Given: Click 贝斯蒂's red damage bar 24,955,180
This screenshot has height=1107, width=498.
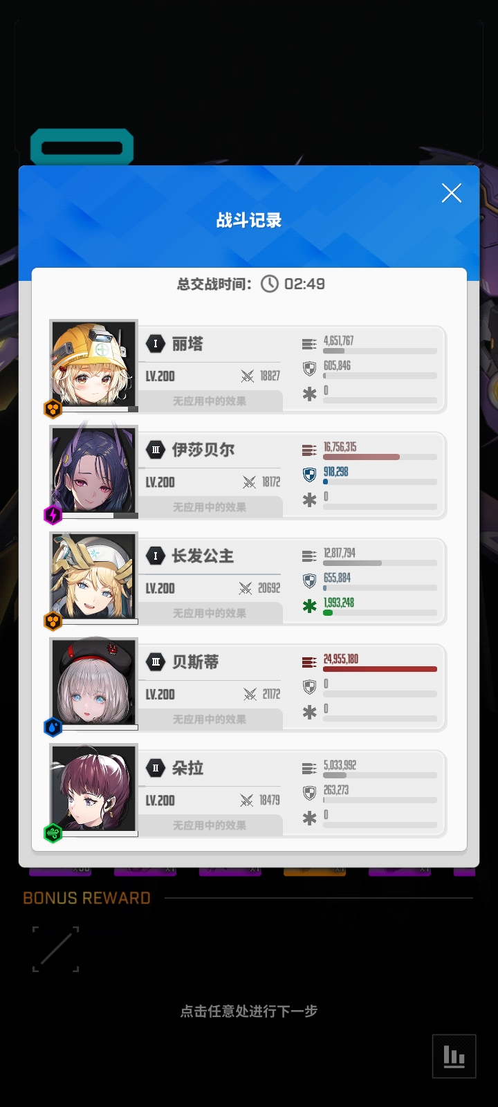Looking at the screenshot, I should coord(380,669).
